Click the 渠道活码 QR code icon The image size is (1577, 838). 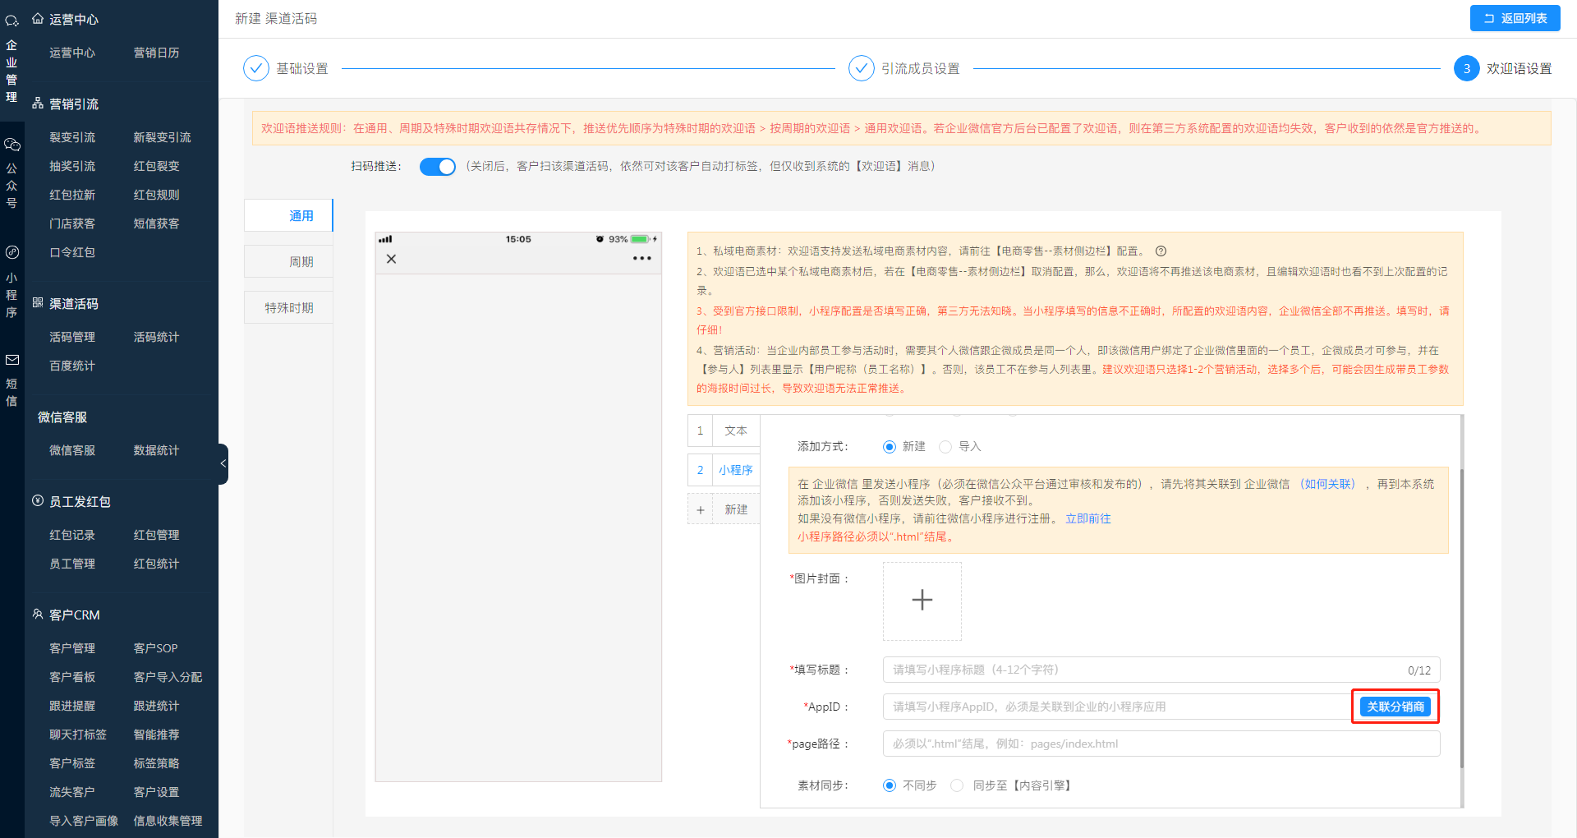point(38,303)
